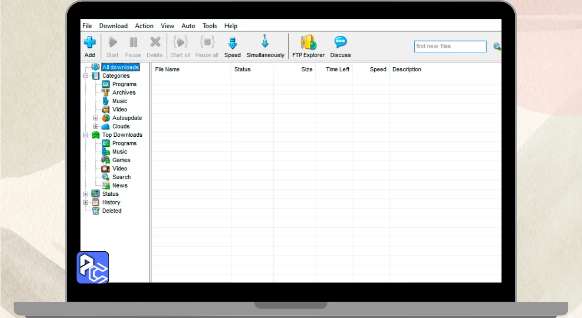Viewport: 582px width, 318px height.
Task: Select the Status tree node
Action: [x=110, y=194]
